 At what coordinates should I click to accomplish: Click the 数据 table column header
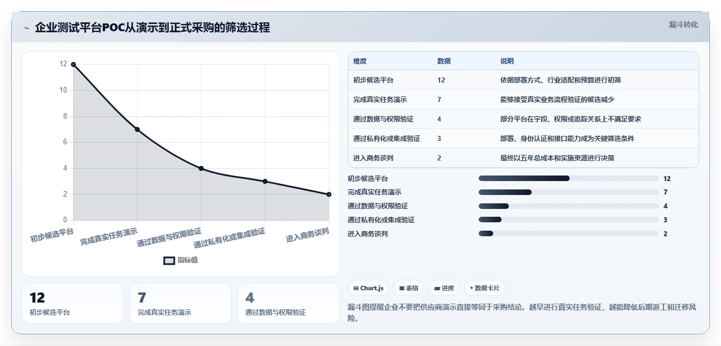coord(444,61)
